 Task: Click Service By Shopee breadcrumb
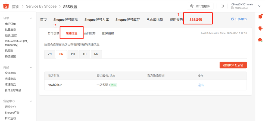click(x=41, y=7)
